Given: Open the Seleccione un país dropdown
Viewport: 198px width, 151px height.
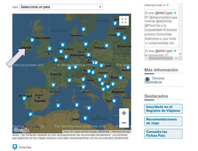Looking at the screenshot, I should (x=61, y=7).
